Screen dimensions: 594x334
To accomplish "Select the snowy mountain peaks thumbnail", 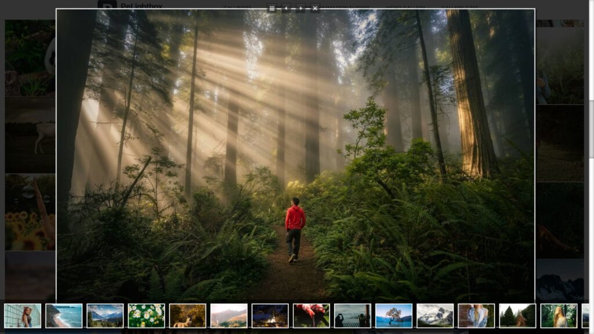I will point(434,316).
